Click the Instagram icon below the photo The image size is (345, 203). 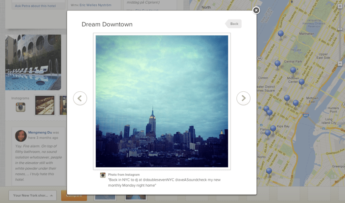point(103,175)
